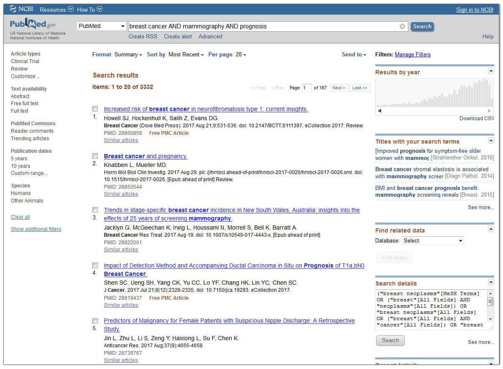Click Clear all filters link
Screen dimensions: 503x369
pyautogui.click(x=20, y=217)
